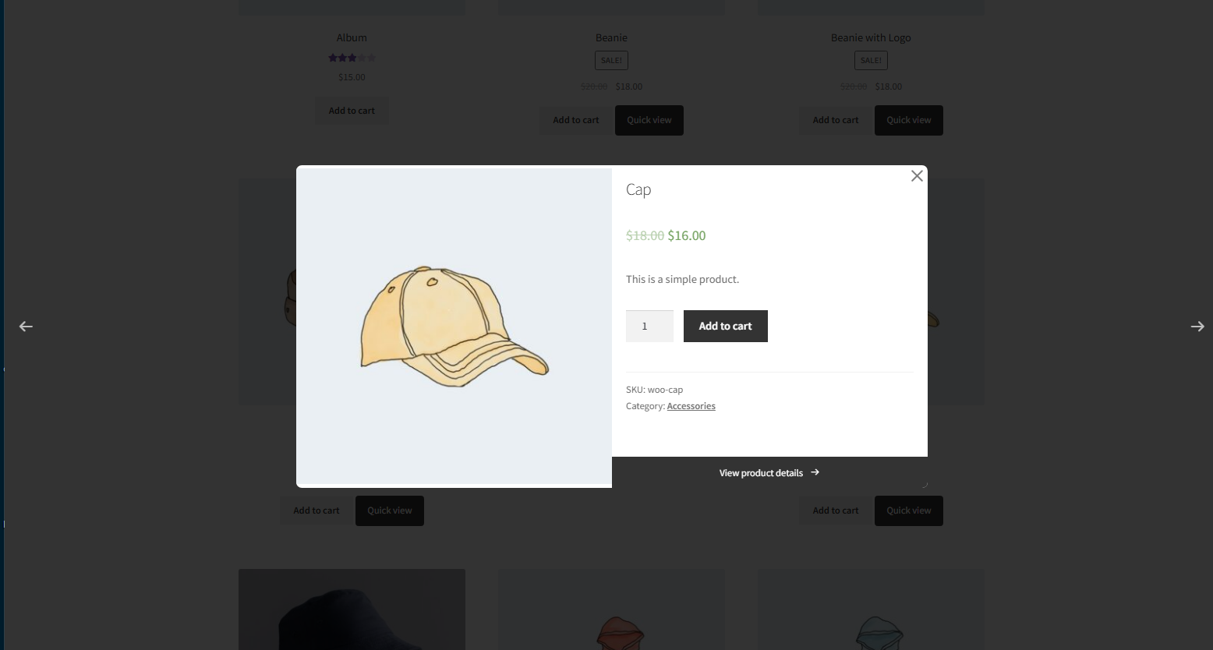1213x650 pixels.
Task: Open the Accessories category link
Action: pyautogui.click(x=691, y=406)
